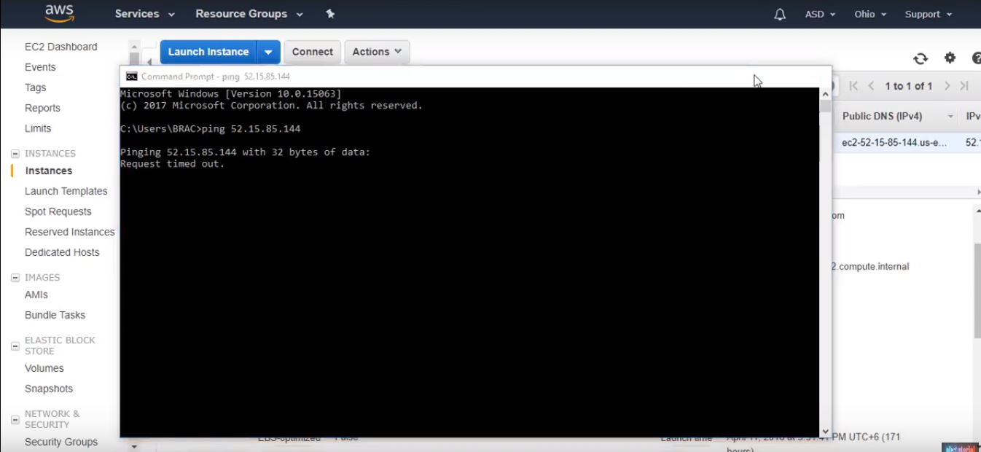Open the Ohio region dropdown
This screenshot has width=981, height=452.
tap(870, 15)
